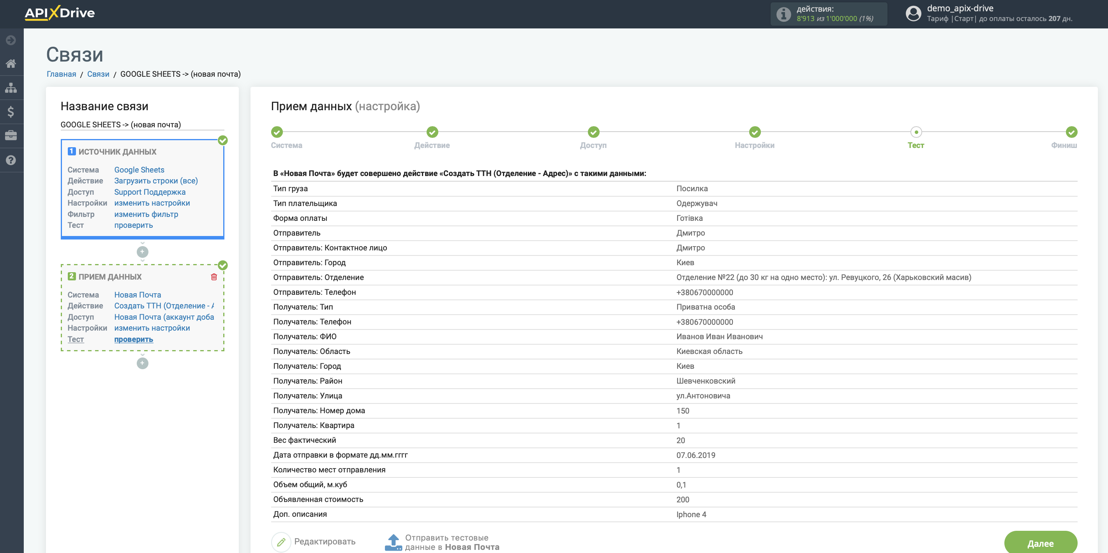The image size is (1108, 553).
Task: Click the APIXDrive logo
Action: point(60,13)
